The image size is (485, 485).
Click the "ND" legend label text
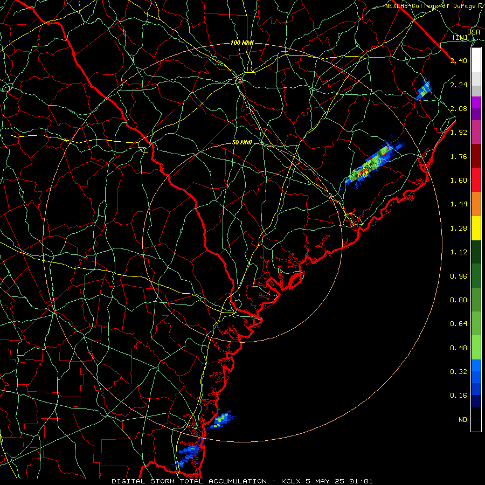tap(463, 419)
